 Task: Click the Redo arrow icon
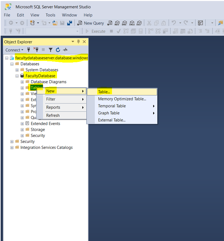coord(186,23)
